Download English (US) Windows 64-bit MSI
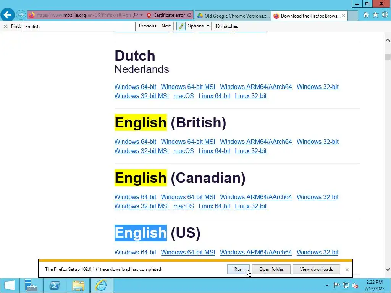391x293 pixels. pos(188,252)
